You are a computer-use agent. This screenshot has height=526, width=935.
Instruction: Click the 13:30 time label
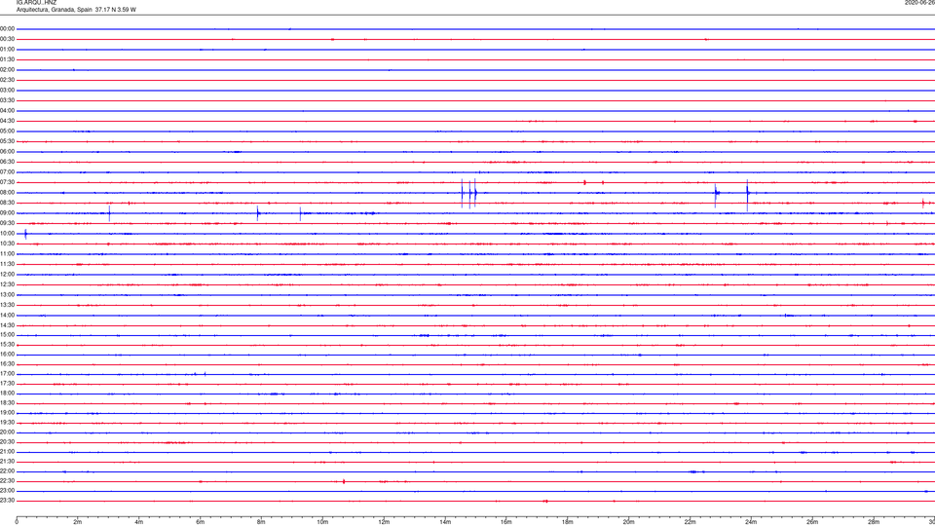coord(7,305)
